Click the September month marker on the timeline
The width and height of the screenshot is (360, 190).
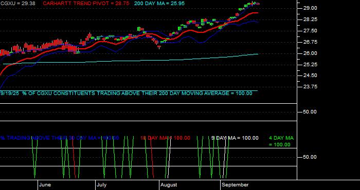pyautogui.click(x=236, y=185)
